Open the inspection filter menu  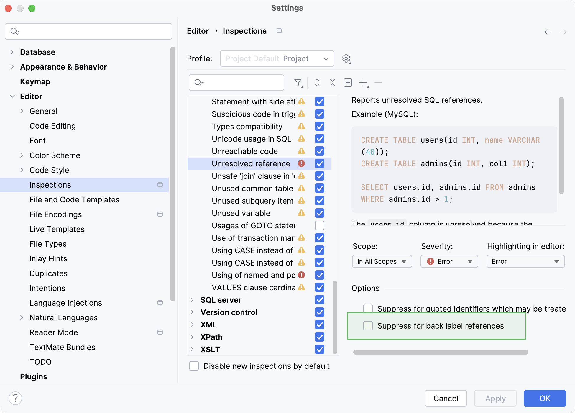tap(298, 83)
